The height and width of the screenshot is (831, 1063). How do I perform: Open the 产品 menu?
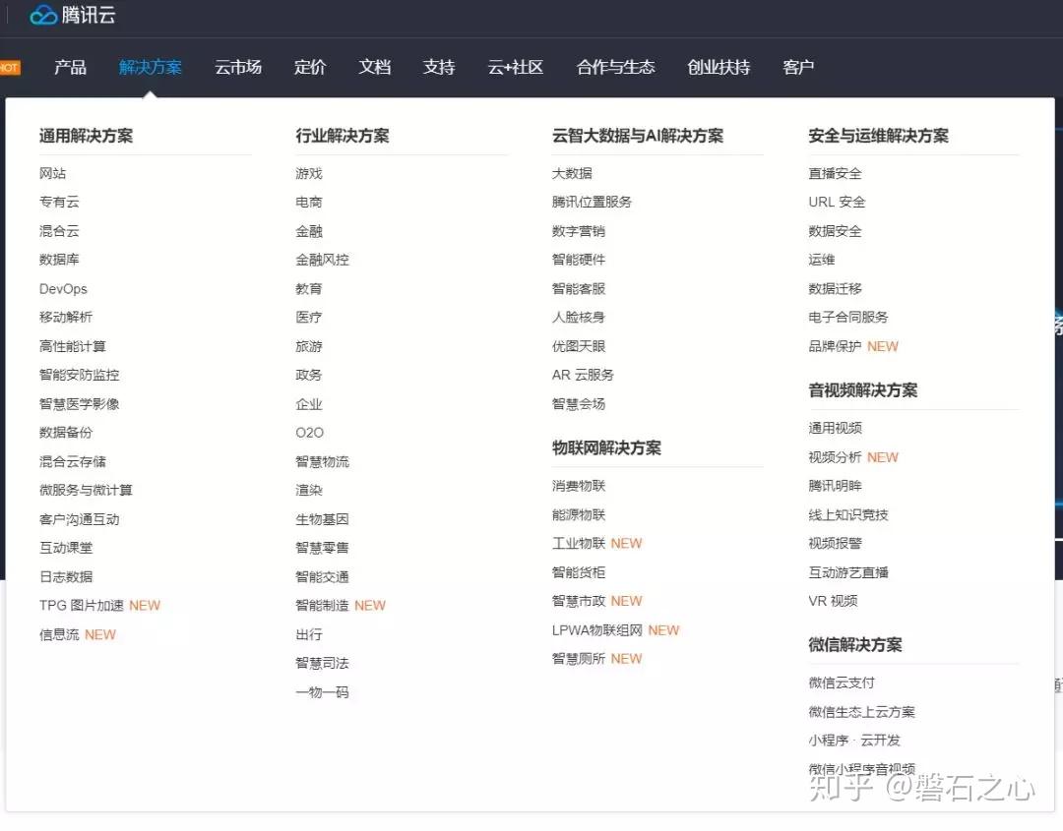[71, 67]
